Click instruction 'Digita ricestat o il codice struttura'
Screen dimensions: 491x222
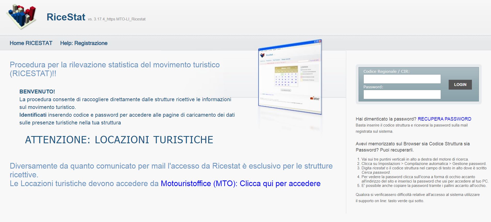[x=424, y=170]
